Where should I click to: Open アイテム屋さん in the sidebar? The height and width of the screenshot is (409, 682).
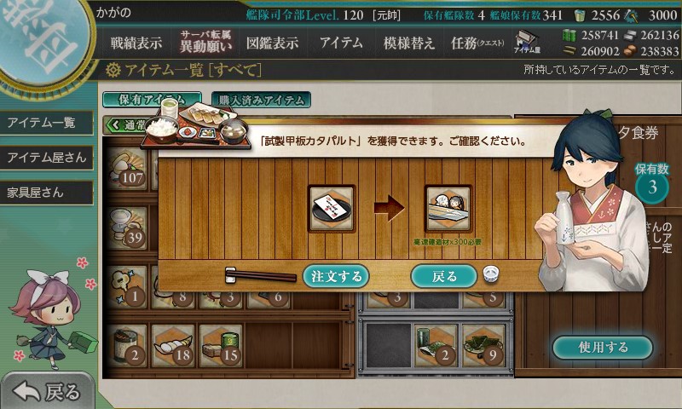pos(47,158)
